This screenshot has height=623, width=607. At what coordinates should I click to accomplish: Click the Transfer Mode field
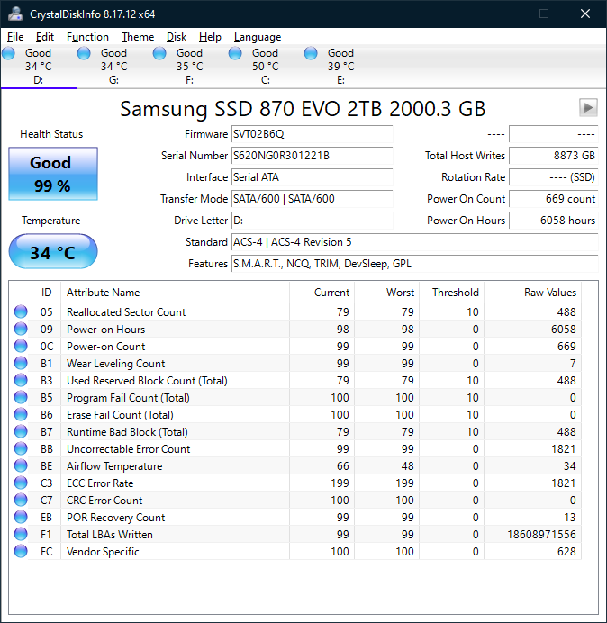point(312,198)
